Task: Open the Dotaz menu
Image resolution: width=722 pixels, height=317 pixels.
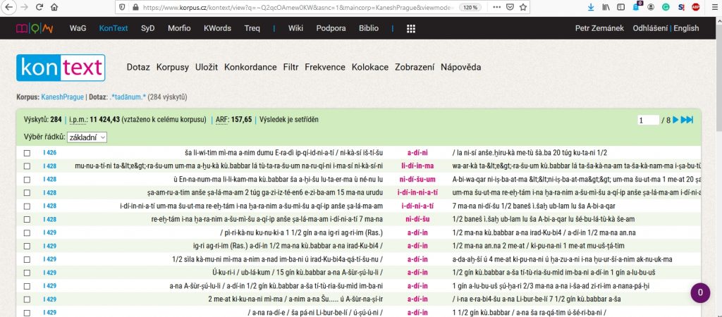Action: [138, 68]
